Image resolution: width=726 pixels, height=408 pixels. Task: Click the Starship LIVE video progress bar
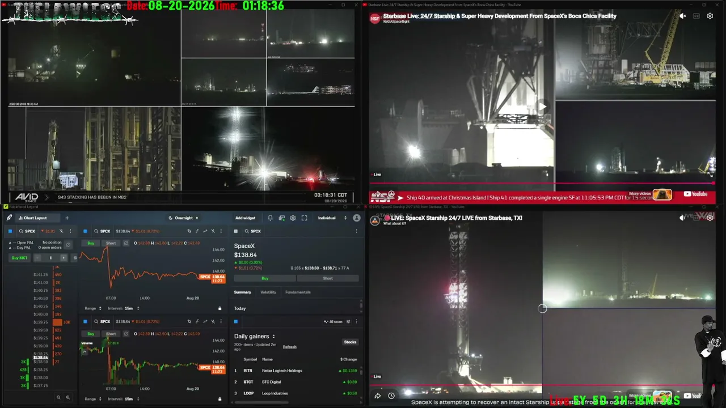[x=542, y=386]
